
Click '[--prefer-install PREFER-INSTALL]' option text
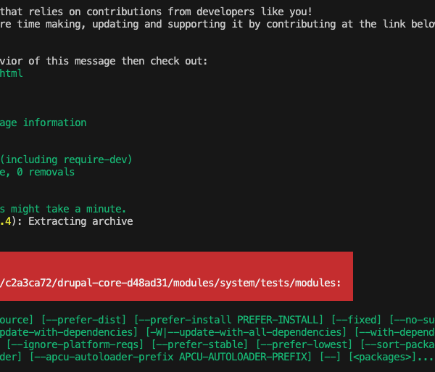coord(229,320)
